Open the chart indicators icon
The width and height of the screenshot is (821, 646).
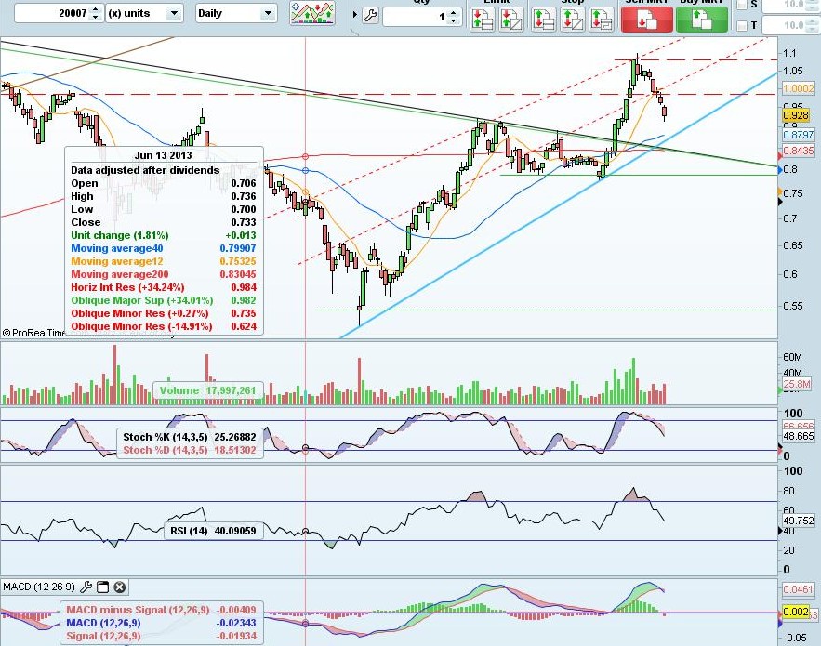click(x=312, y=13)
